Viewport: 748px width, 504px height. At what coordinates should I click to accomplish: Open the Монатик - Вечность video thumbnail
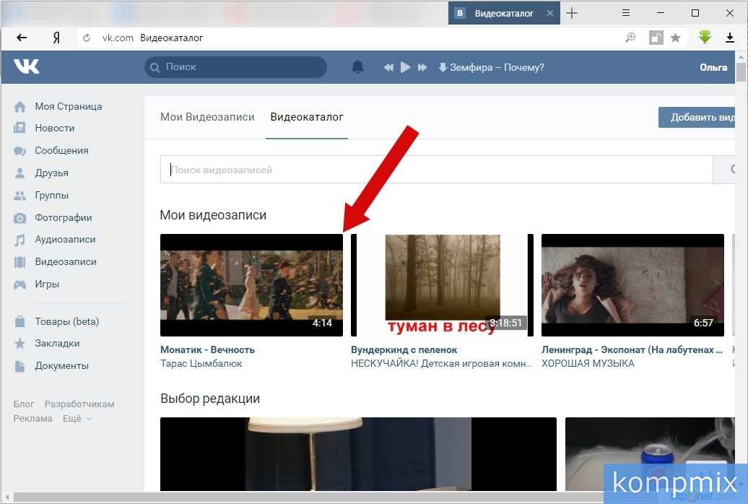point(251,285)
